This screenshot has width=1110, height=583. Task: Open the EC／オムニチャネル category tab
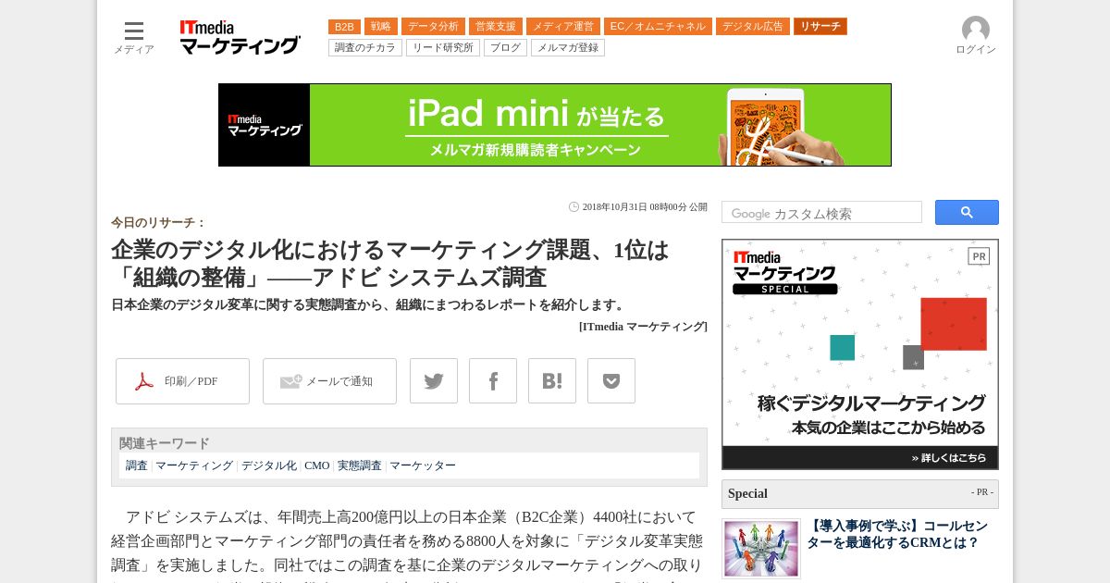pyautogui.click(x=658, y=27)
